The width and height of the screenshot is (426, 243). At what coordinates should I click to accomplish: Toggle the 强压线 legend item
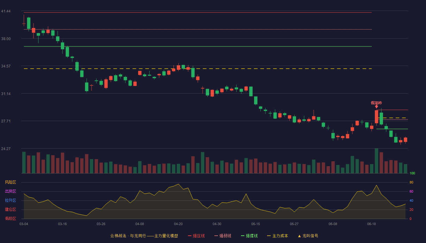pos(196,236)
